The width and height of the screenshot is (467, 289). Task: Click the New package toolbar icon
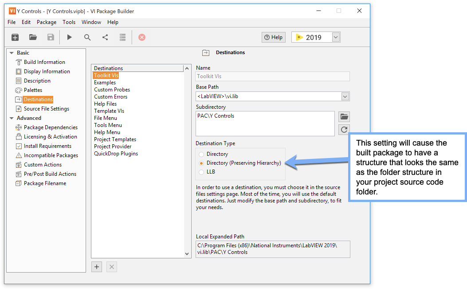coord(15,37)
